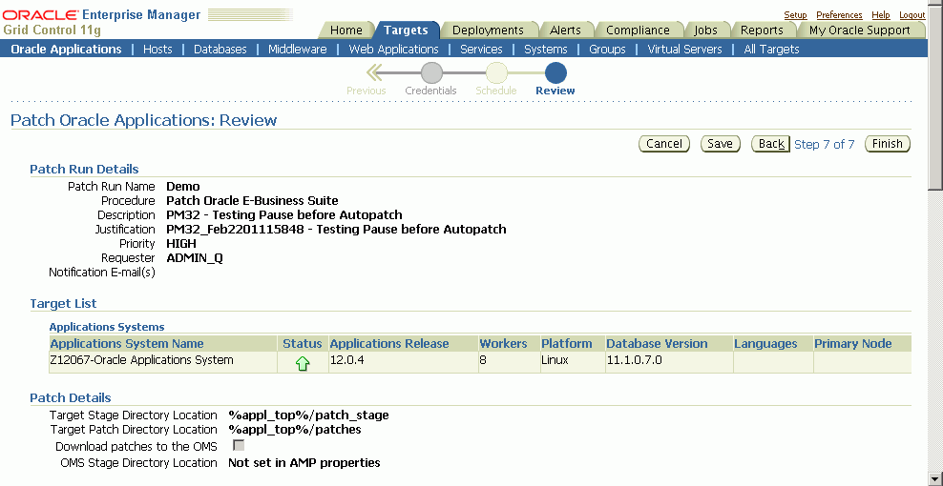Click the Cancel button
Screen dimensions: 943x486
tap(664, 144)
